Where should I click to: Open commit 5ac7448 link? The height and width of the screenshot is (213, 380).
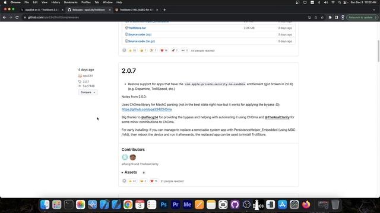click(x=88, y=86)
